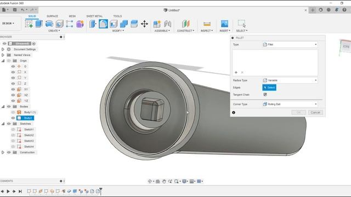Viewport: 351px width, 197px height.
Task: Toggle visibility of the Bodies folder
Action: tap(9, 107)
